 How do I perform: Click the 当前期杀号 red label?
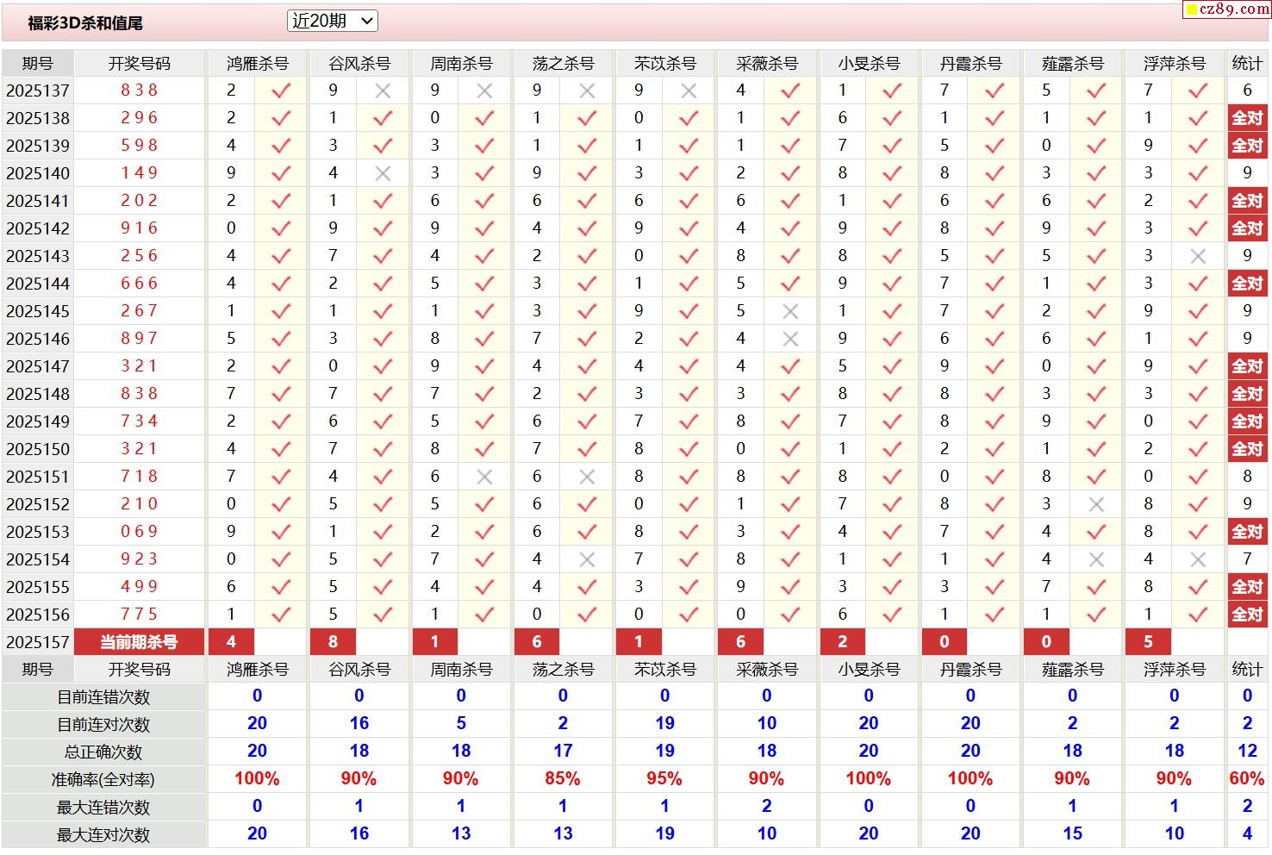tap(140, 641)
